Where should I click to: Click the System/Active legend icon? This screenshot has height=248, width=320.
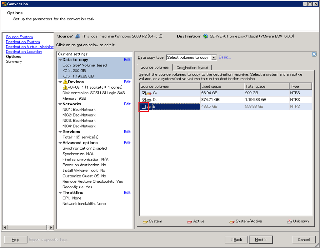232,222
